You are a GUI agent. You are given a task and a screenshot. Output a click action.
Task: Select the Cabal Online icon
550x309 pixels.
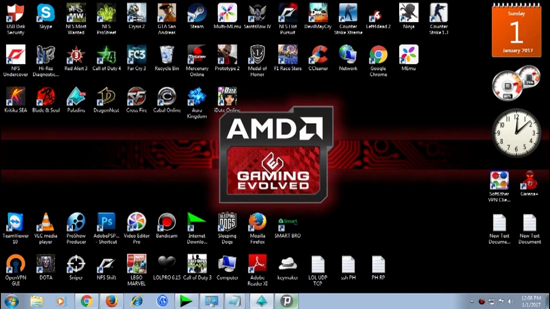coord(167,100)
